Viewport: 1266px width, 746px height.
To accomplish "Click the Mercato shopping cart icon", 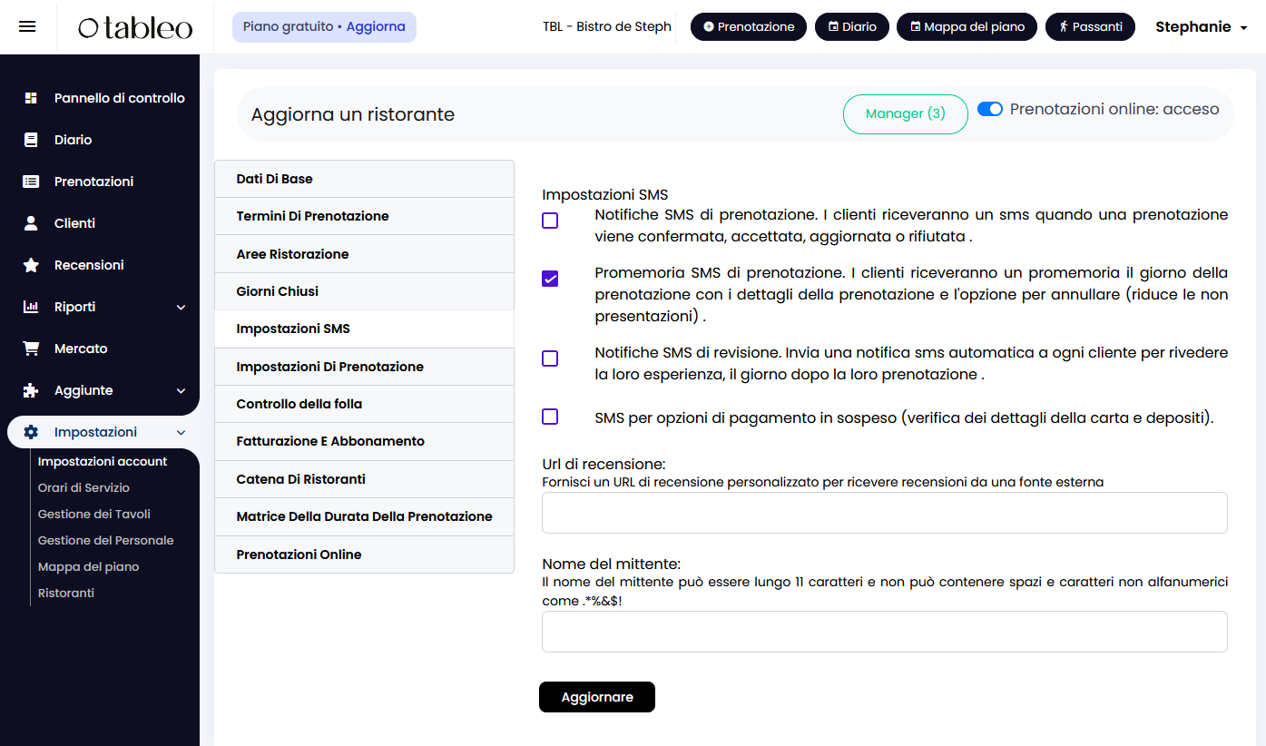I will point(31,348).
